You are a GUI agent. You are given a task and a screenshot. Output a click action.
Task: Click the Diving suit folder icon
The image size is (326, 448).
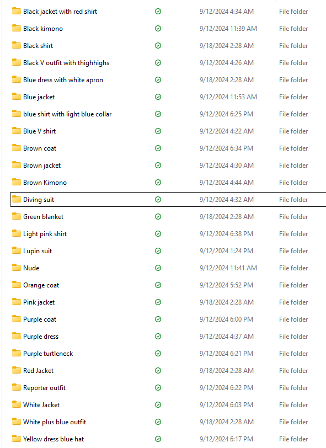pos(17,199)
